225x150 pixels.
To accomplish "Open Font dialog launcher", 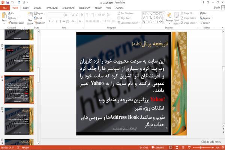I will point(83,28).
